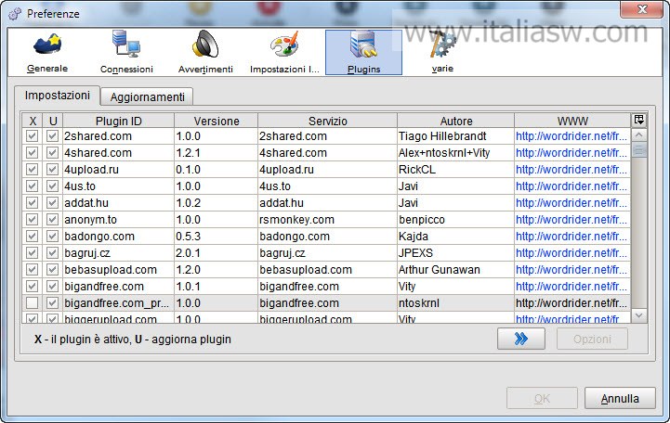Screen dimensions: 670x423
Task: Select the author cell RickCL
Action: click(x=456, y=169)
